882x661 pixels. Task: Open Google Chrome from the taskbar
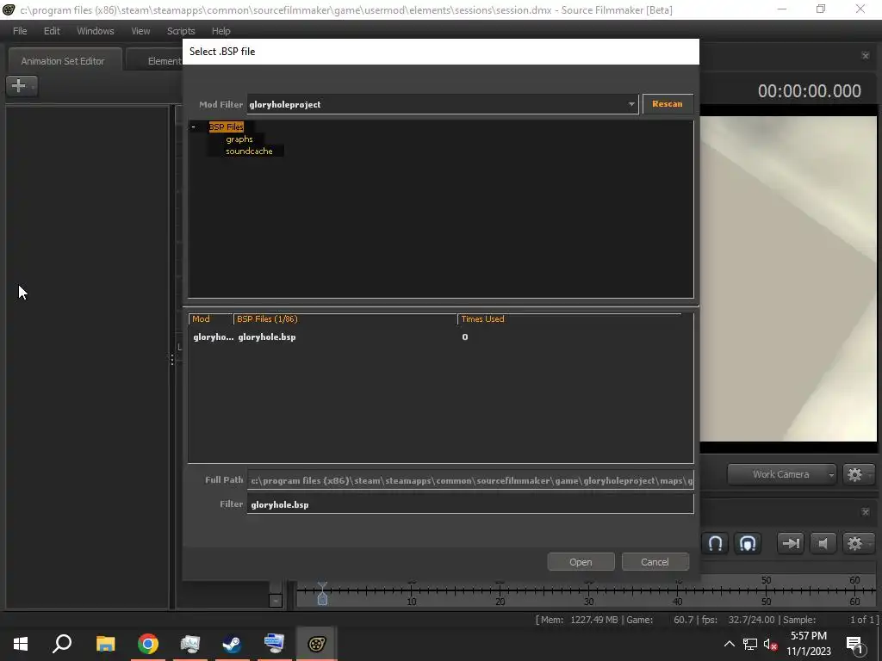(x=147, y=644)
